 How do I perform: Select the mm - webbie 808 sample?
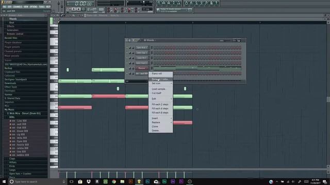click(20, 155)
